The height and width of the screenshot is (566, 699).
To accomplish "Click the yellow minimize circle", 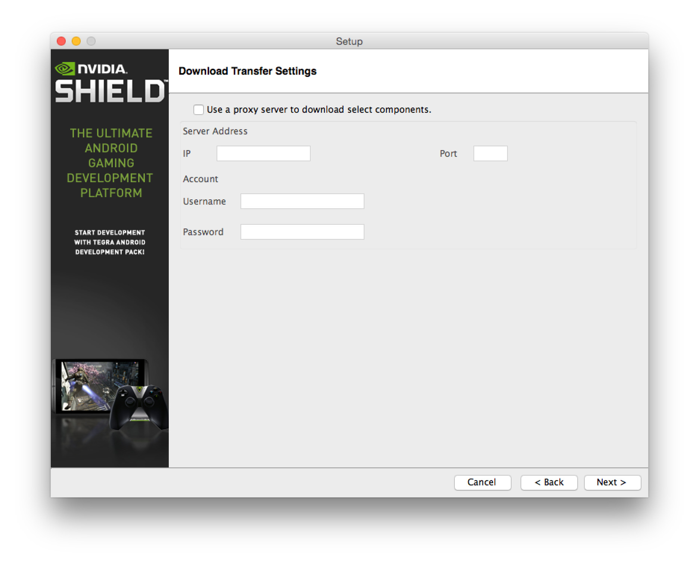I will (x=76, y=42).
